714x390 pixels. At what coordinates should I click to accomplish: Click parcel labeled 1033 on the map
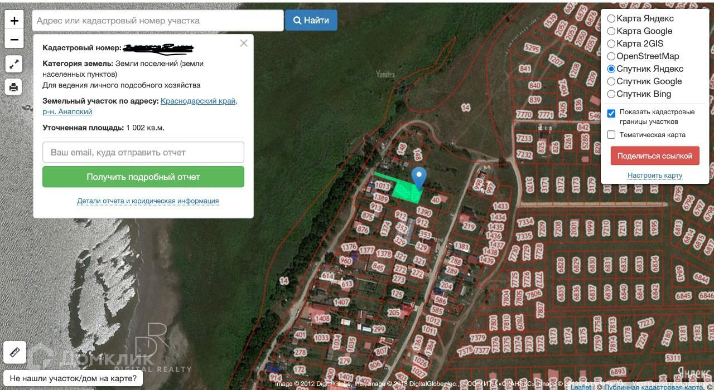click(321, 338)
